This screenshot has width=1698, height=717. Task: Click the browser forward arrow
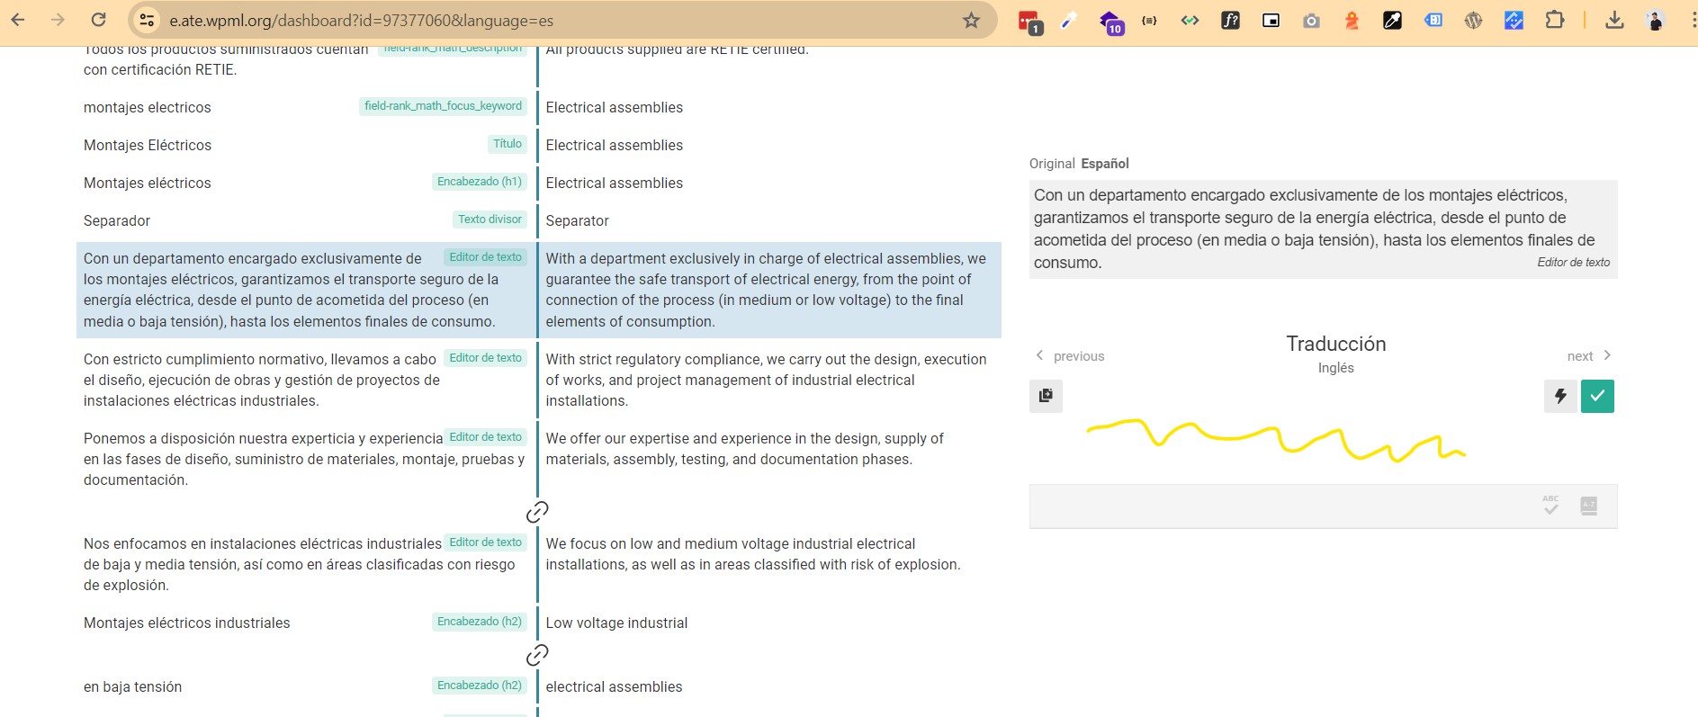tap(58, 20)
